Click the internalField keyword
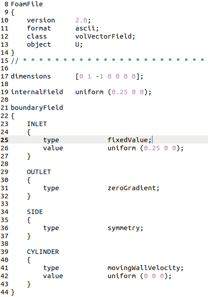Screen dimensions: 208x297 37,92
